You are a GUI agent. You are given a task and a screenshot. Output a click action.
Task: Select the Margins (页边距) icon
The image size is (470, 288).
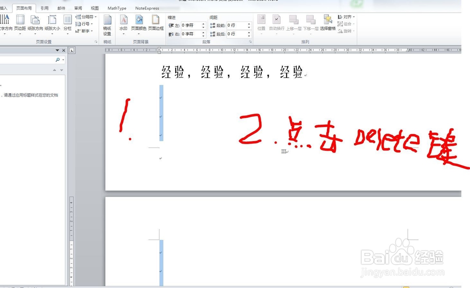(x=19, y=24)
